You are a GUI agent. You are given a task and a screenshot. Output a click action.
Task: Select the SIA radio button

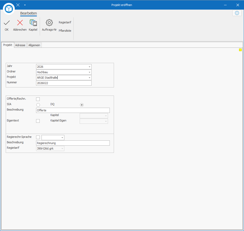click(x=38, y=105)
